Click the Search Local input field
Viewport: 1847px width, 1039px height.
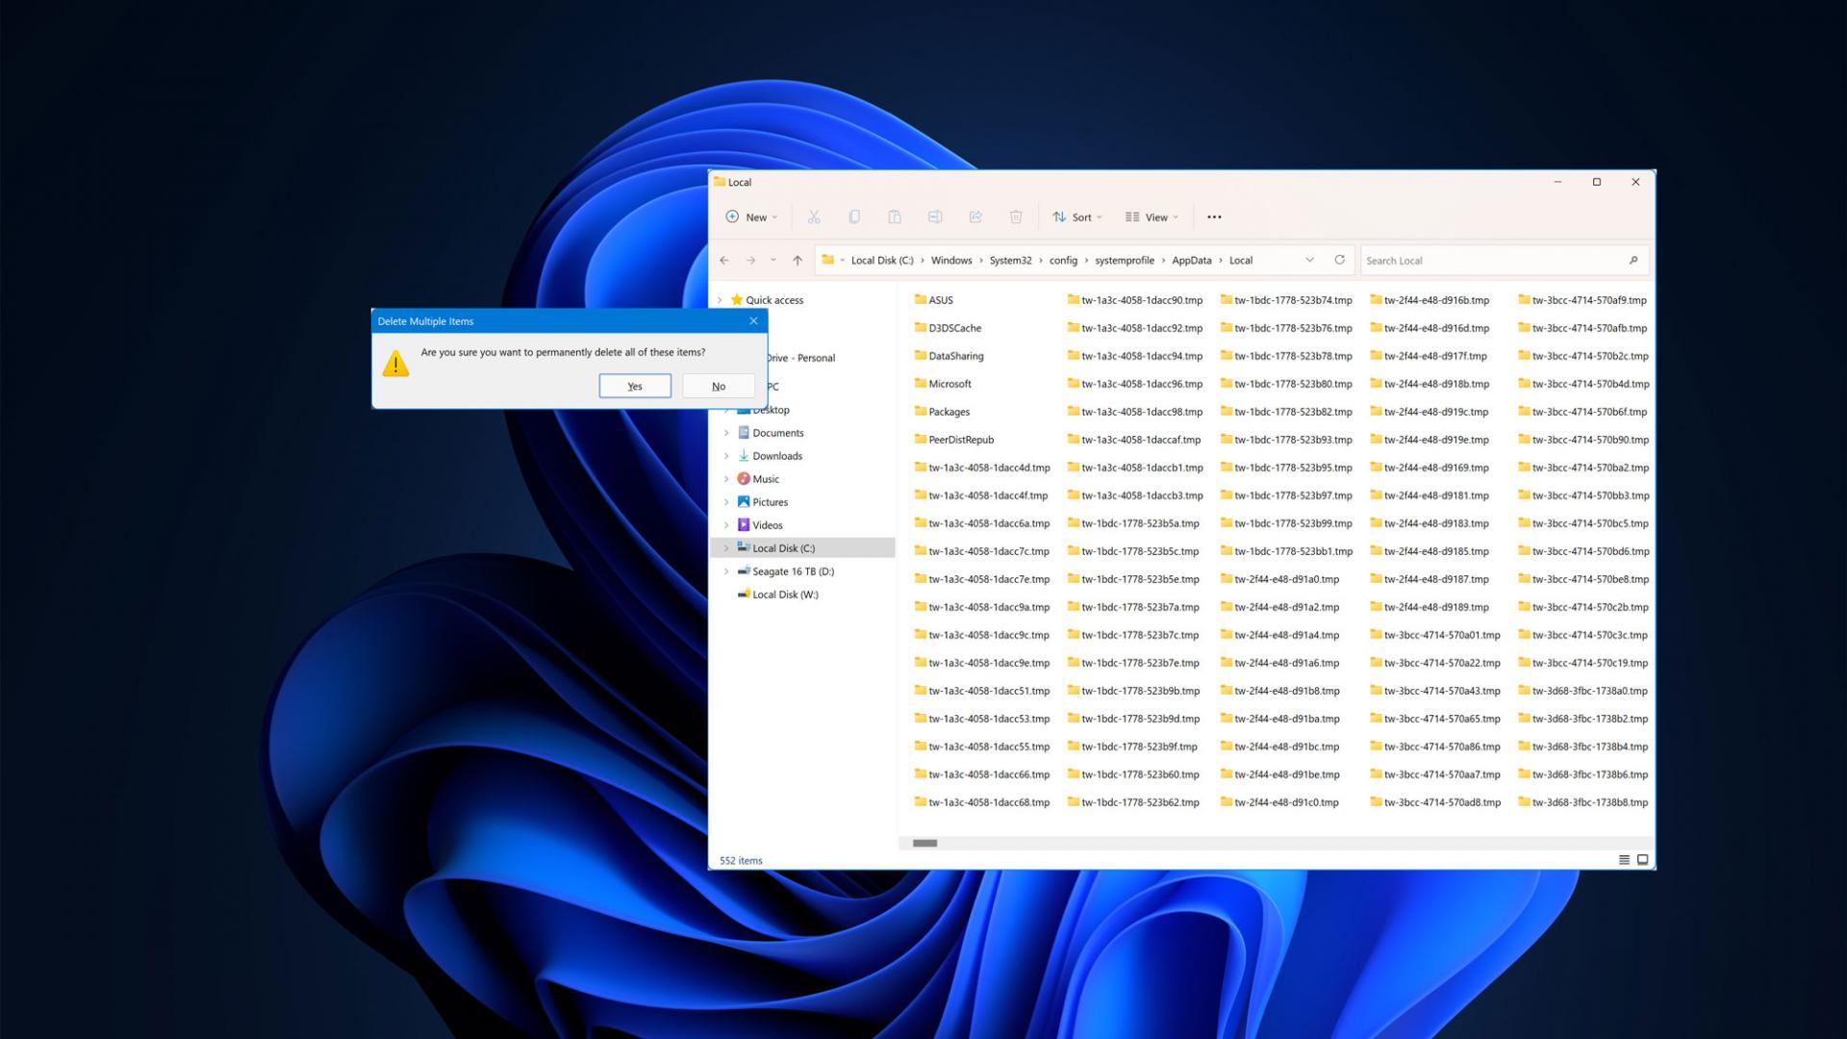pyautogui.click(x=1505, y=260)
